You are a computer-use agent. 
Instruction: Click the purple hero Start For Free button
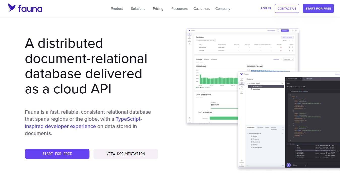coord(57,154)
